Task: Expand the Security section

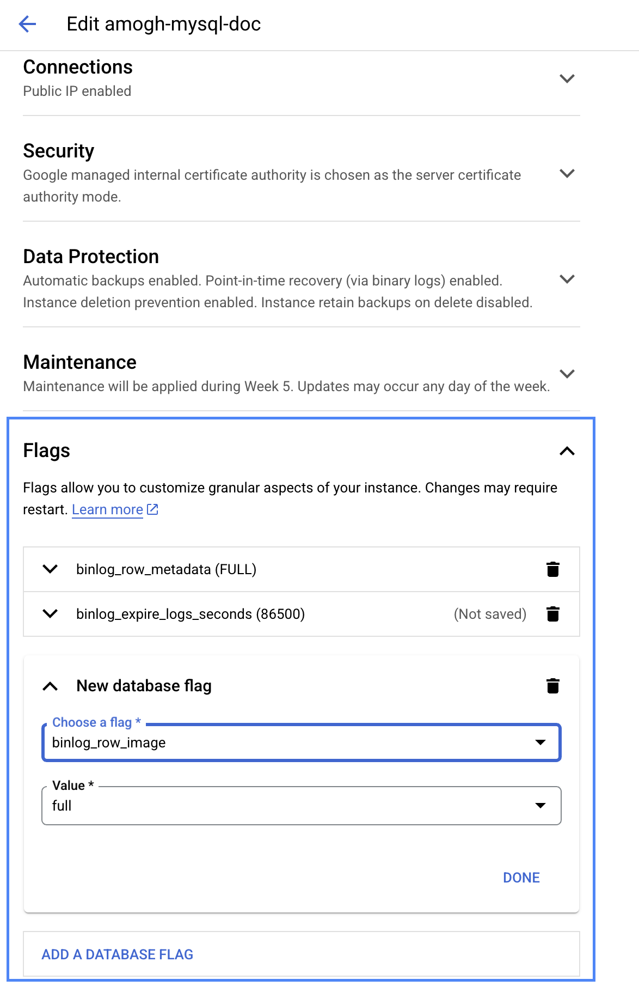Action: click(567, 174)
